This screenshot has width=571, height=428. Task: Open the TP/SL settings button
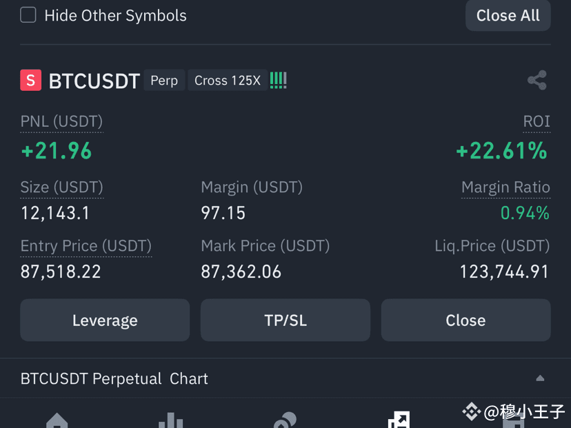click(285, 320)
